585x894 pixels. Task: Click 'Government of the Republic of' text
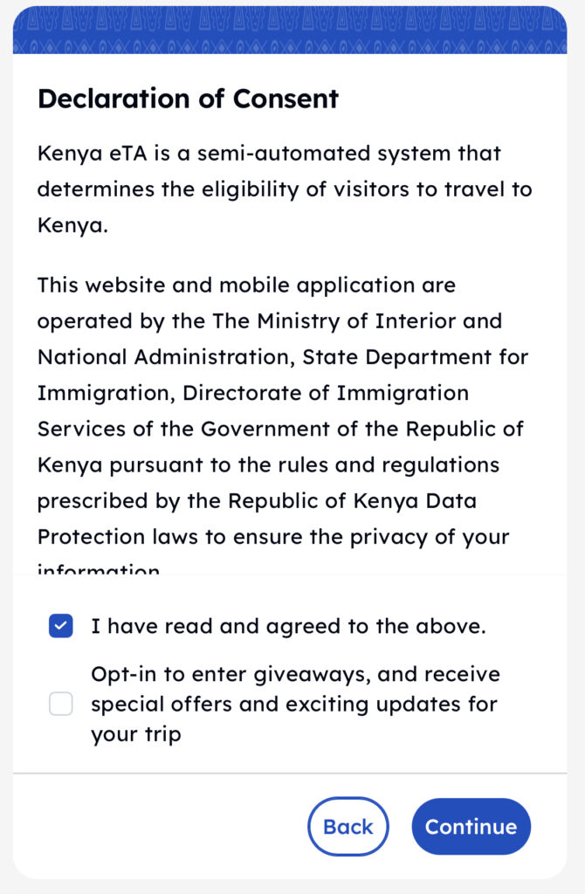pos(362,429)
